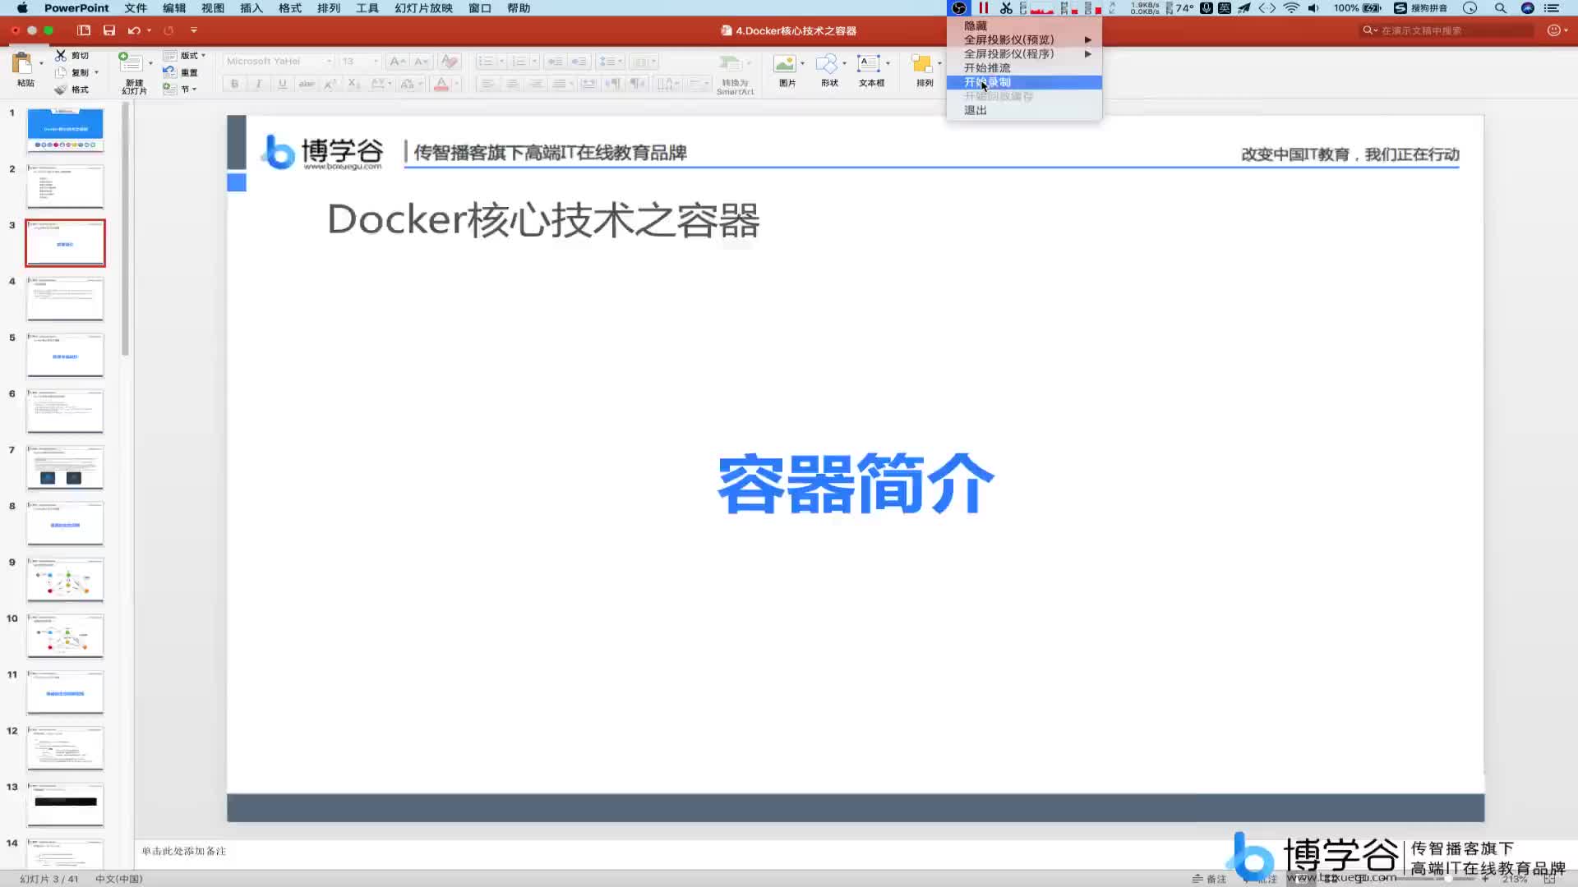Viewport: 1578px width, 887px height.
Task: Decrease font size with the A▼ icon
Action: [421, 62]
